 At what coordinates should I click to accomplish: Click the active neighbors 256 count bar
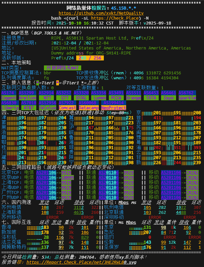(90, 58)
